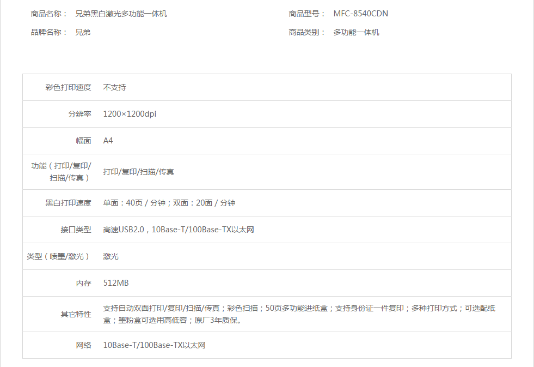Click the type value 激光

click(x=111, y=256)
